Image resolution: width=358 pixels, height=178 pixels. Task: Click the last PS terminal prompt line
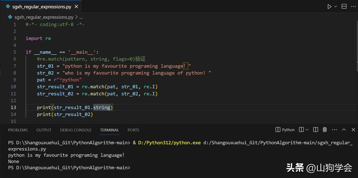click(x=69, y=168)
